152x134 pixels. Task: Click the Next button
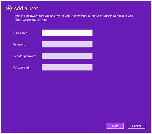(x=115, y=126)
